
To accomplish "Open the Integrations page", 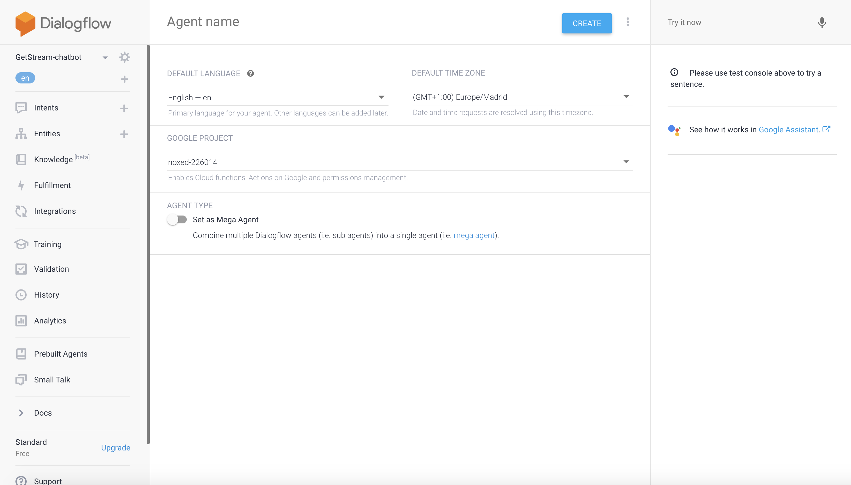I will click(x=55, y=211).
